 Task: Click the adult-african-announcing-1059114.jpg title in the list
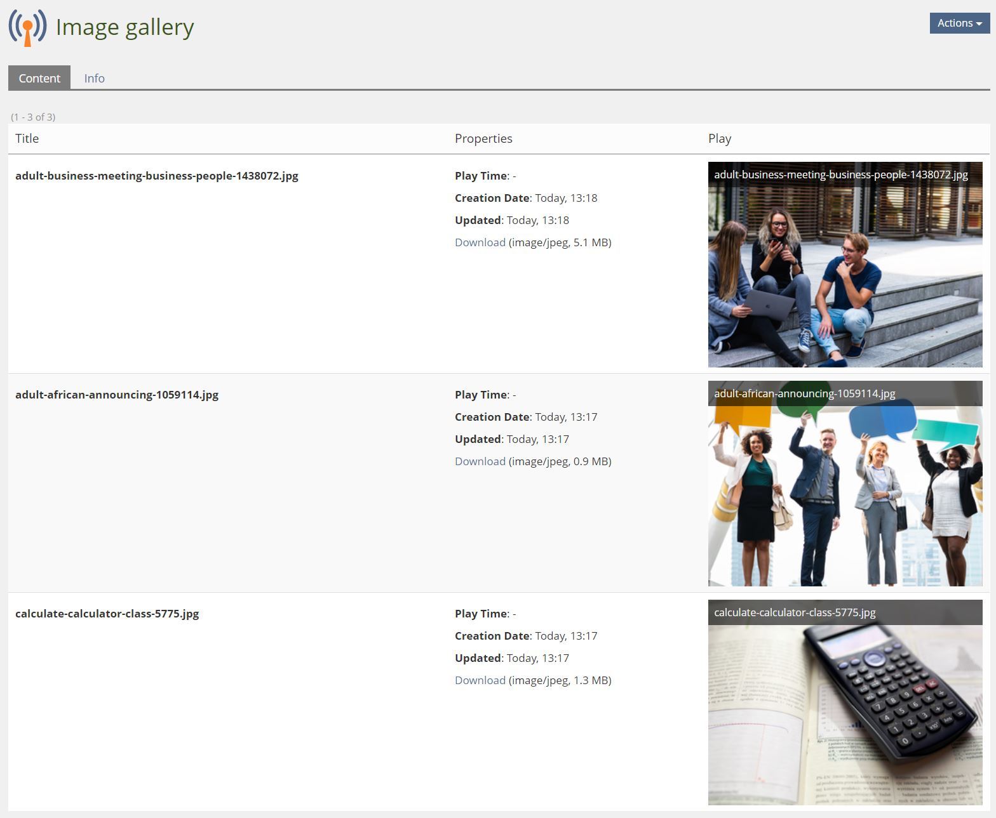[x=116, y=395]
